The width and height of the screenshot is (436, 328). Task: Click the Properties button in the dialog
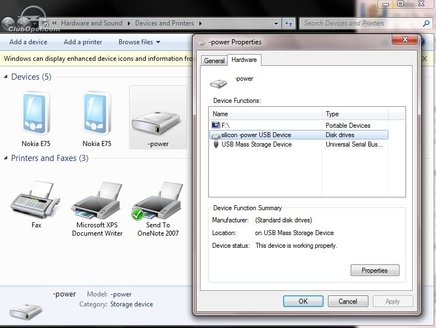pos(375,270)
